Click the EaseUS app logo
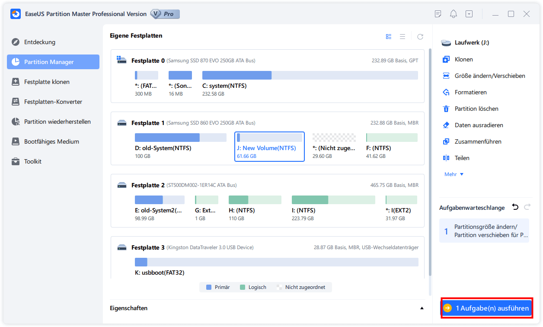 (x=16, y=14)
